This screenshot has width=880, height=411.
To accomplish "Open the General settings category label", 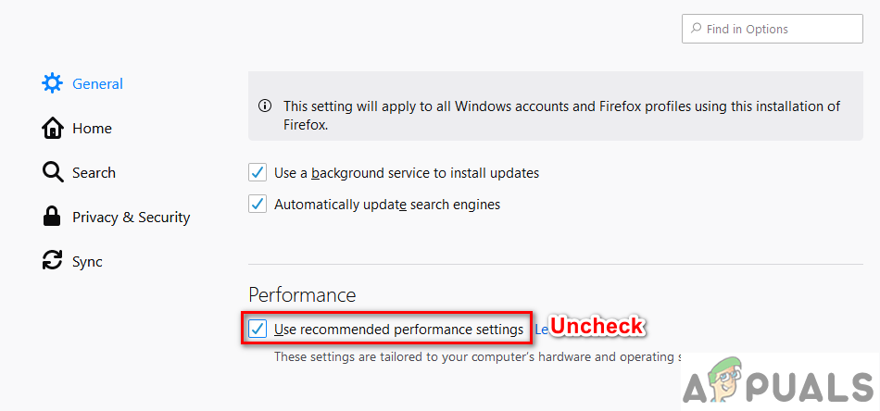I will (x=97, y=83).
